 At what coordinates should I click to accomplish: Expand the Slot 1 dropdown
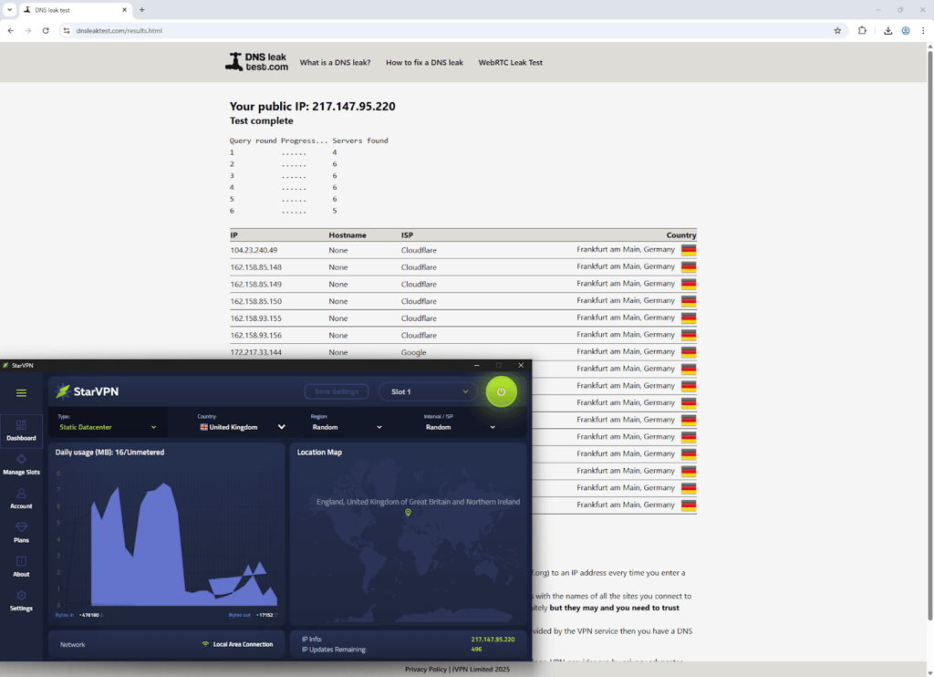[x=429, y=391]
